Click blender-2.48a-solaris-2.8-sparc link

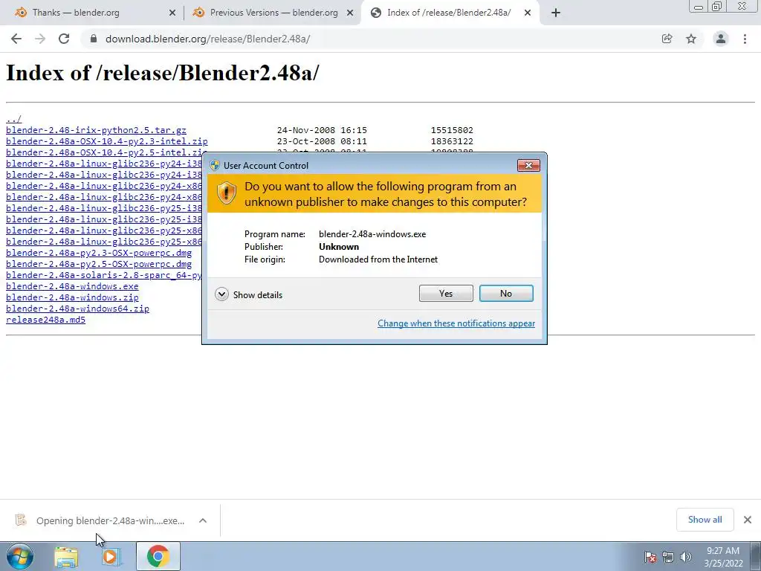pyautogui.click(x=103, y=275)
